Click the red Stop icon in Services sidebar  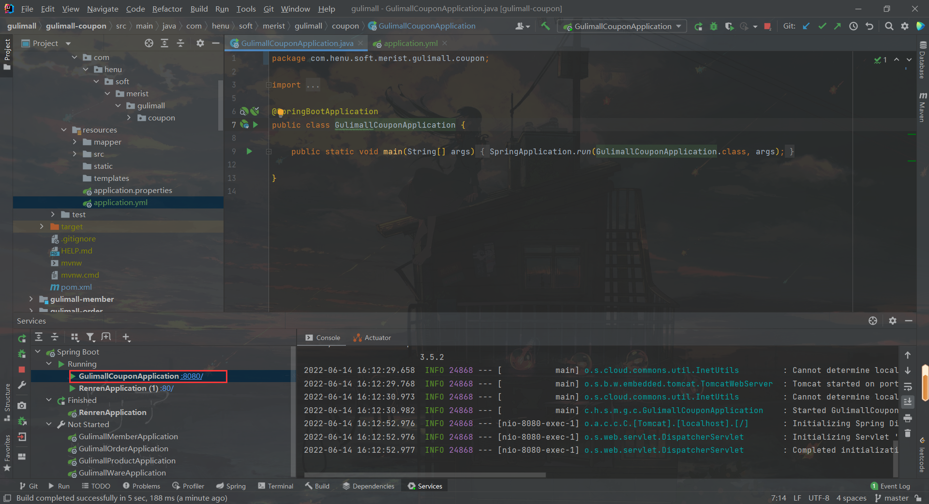point(22,370)
